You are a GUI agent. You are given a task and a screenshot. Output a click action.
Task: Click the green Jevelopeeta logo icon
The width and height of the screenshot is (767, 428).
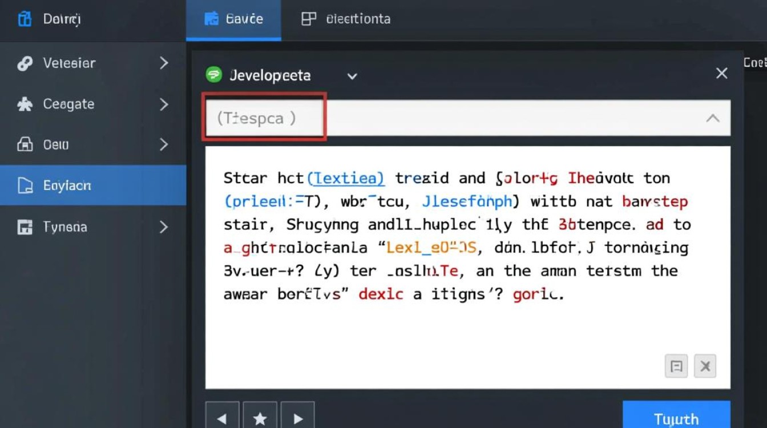point(214,75)
